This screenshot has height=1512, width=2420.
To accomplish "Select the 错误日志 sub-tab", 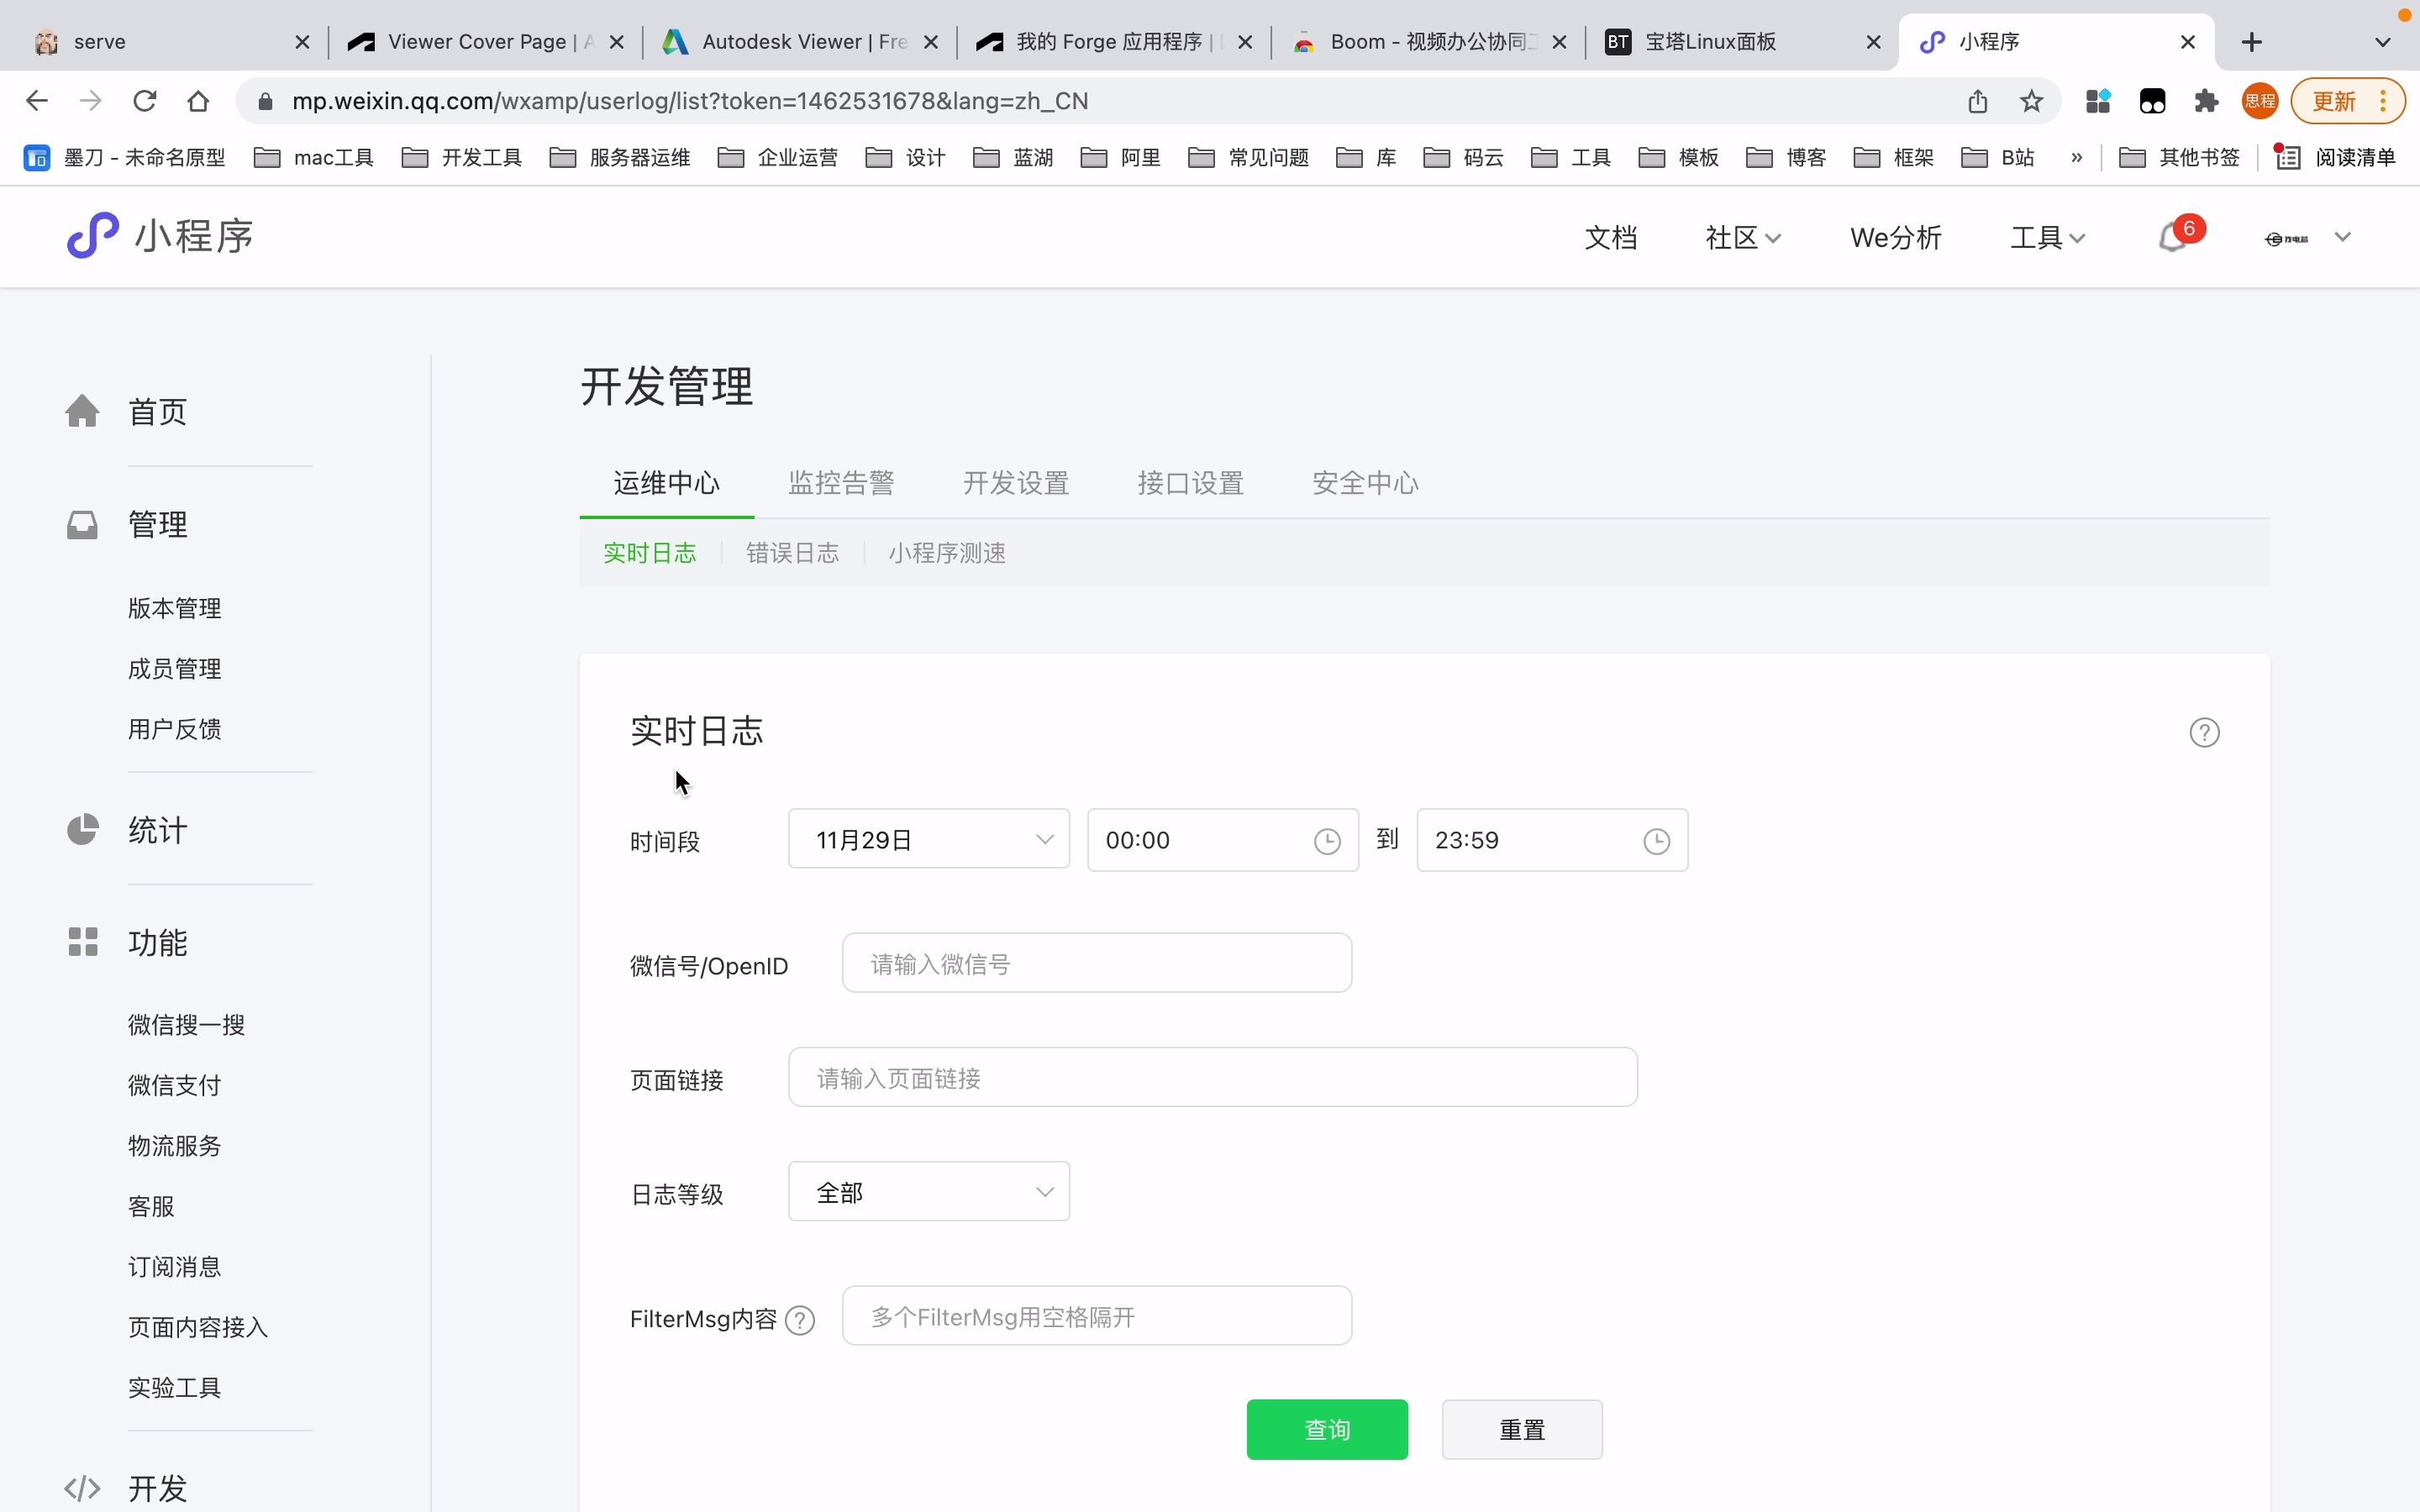I will 793,553.
